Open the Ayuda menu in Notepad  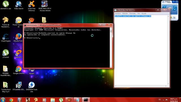click(144, 14)
